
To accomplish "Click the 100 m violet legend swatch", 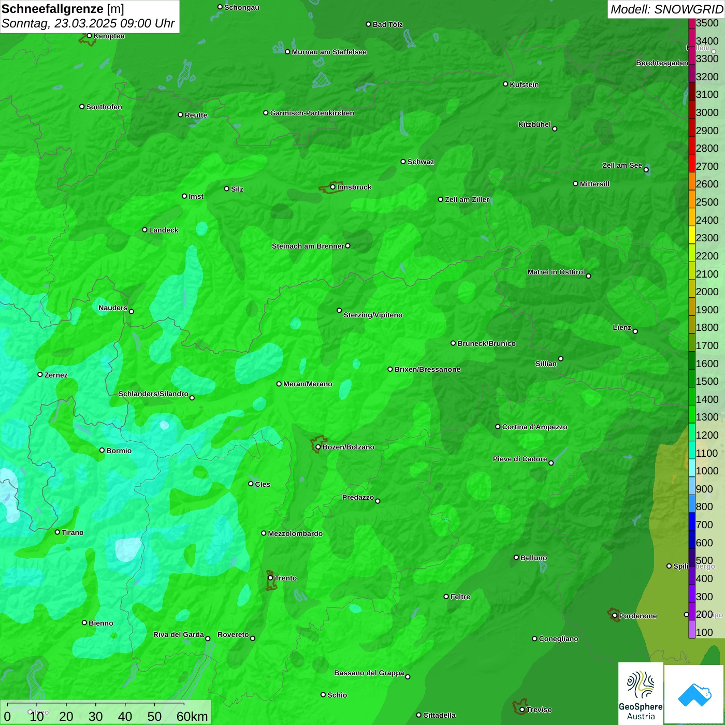I will 691,630.
